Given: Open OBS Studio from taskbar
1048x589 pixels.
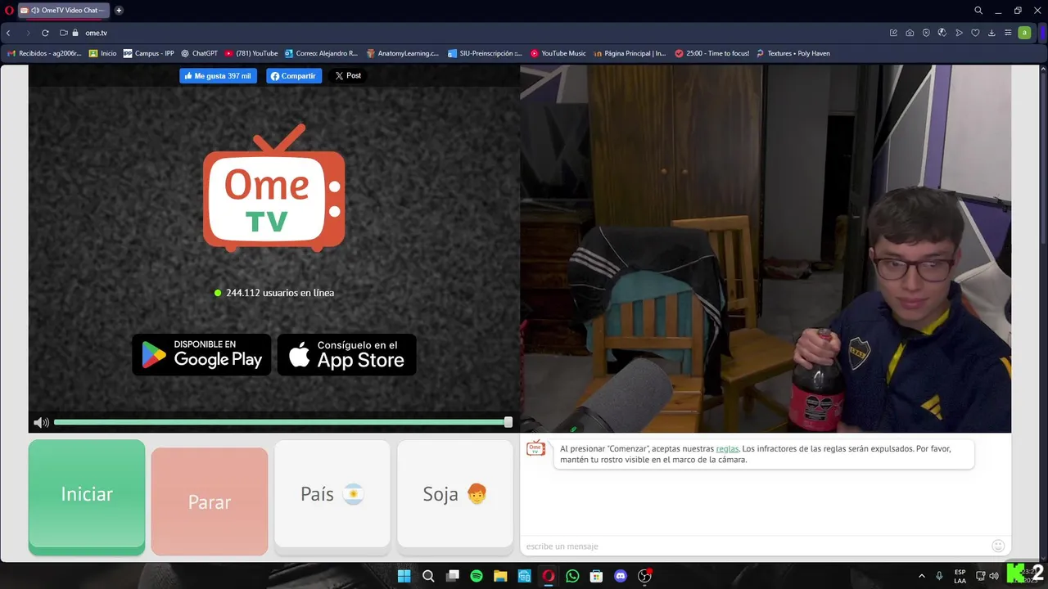Looking at the screenshot, I should point(644,576).
